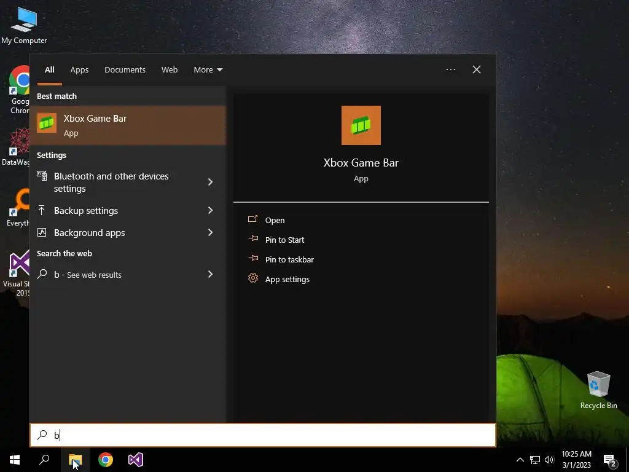
Task: Select the Everything desktop shortcut
Action: click(x=18, y=208)
